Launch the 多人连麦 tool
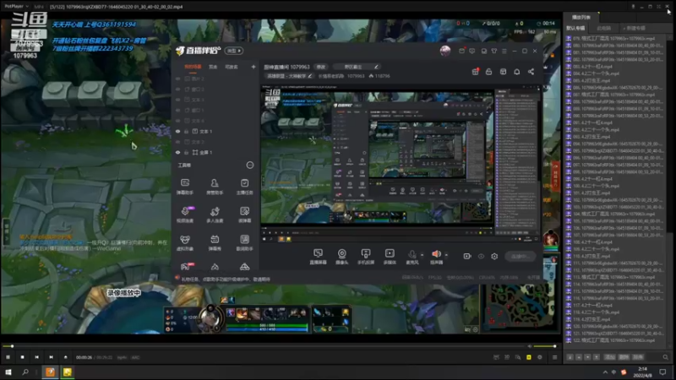Image resolution: width=676 pixels, height=380 pixels. 215,214
